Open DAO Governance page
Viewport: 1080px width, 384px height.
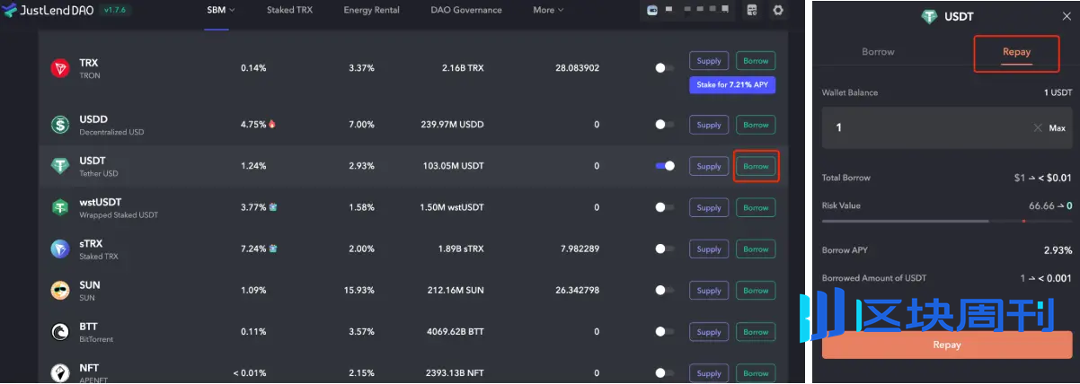click(465, 10)
